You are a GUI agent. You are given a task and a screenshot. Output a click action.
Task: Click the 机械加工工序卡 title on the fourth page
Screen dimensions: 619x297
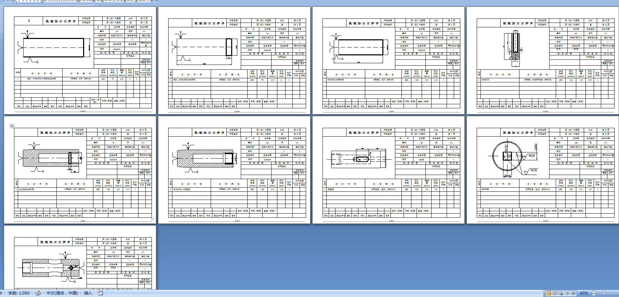(518, 23)
